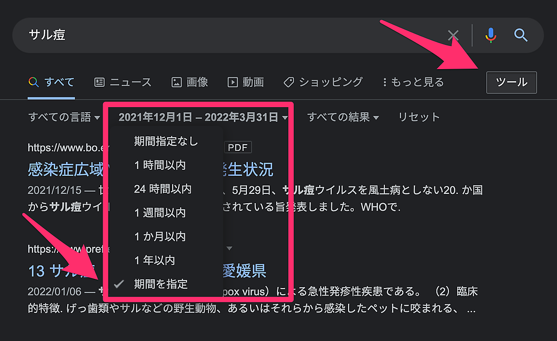Submit the search with the magnifier icon

coord(521,35)
